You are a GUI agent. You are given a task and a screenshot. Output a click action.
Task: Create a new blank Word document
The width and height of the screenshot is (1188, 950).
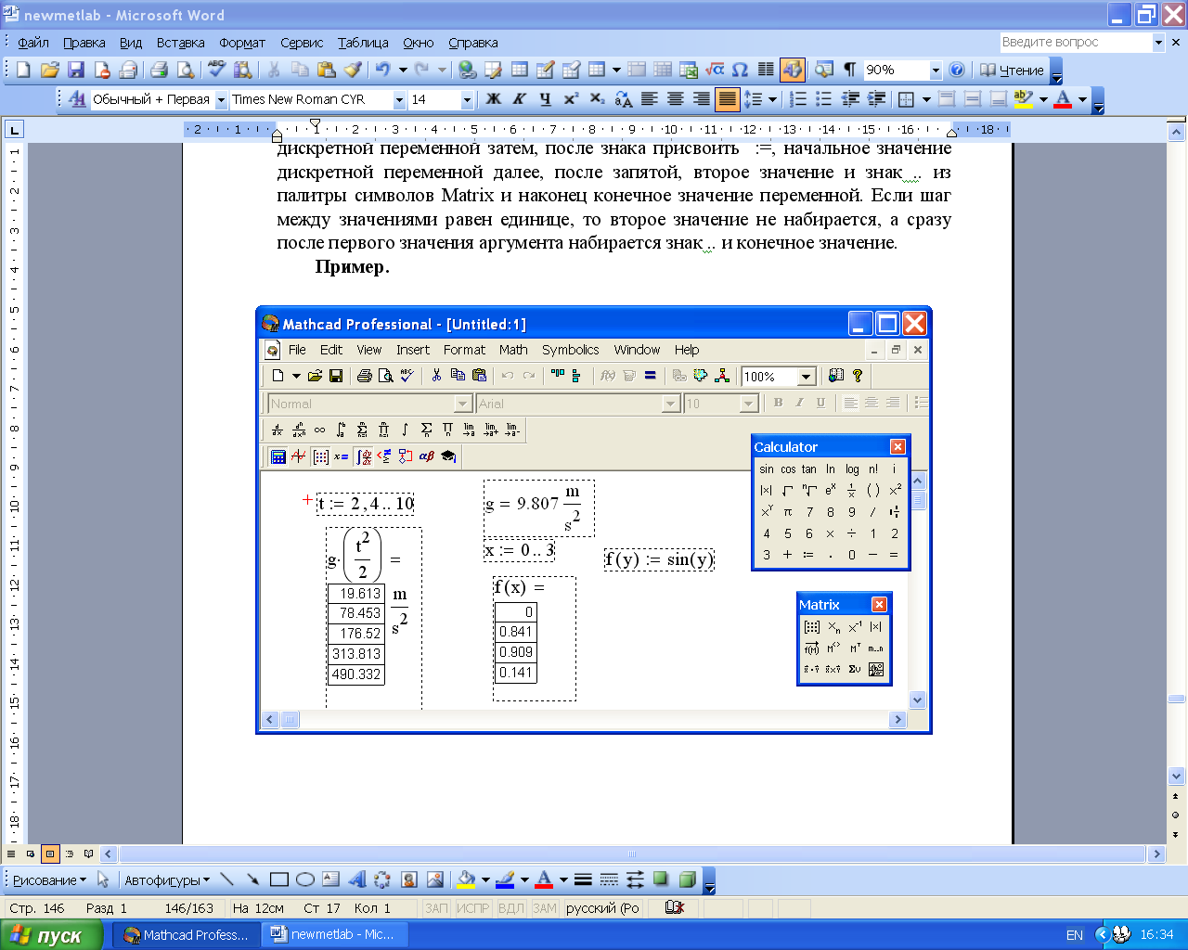point(24,70)
